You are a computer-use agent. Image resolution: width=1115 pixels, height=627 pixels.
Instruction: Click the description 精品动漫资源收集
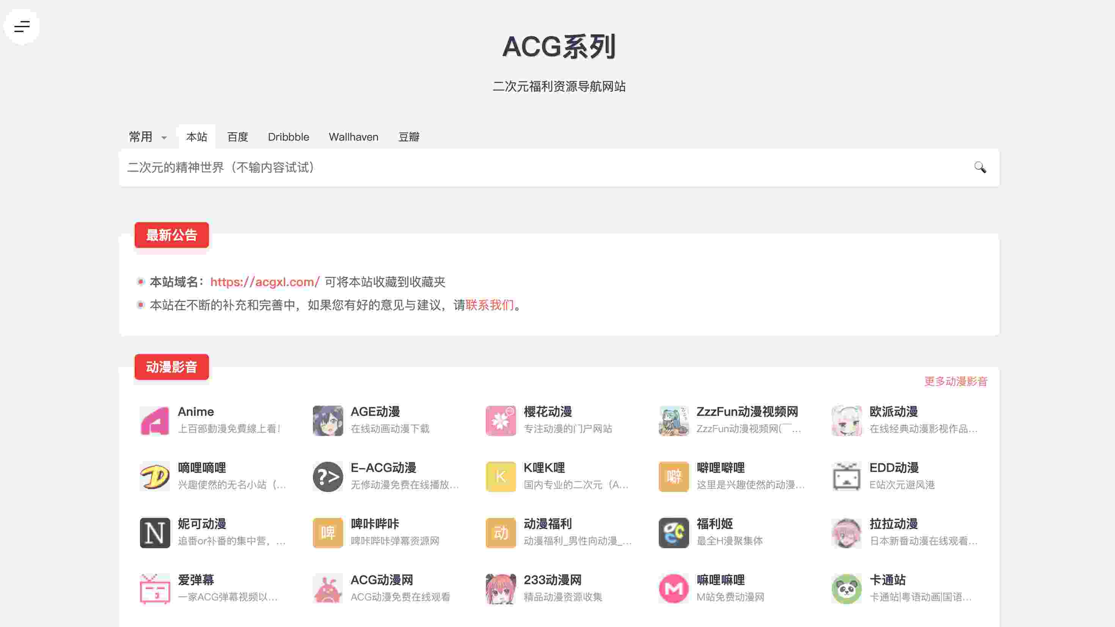[563, 597]
